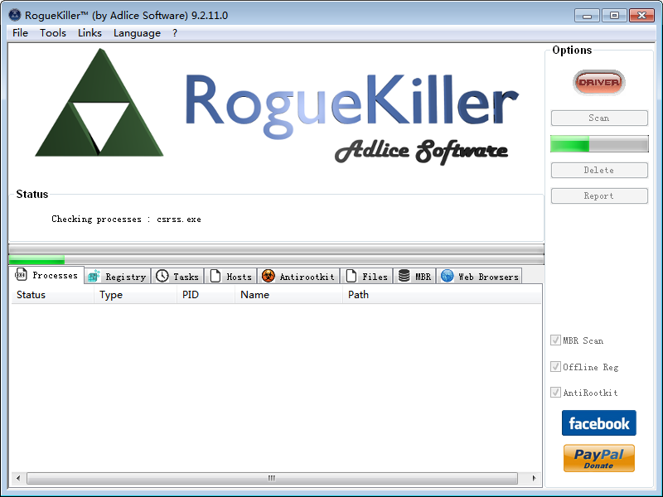Click the Options panel scan progress bar

599,143
